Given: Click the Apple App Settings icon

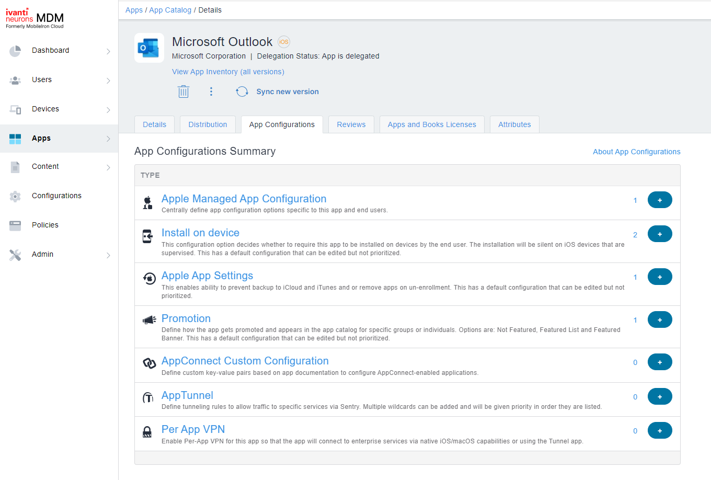Looking at the screenshot, I should [148, 279].
